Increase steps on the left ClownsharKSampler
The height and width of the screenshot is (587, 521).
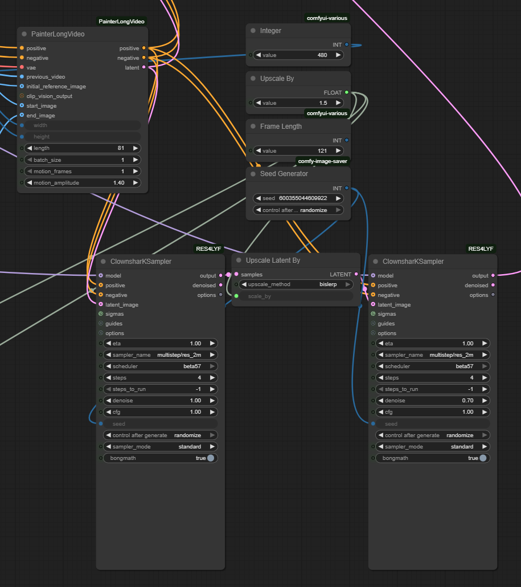(212, 378)
